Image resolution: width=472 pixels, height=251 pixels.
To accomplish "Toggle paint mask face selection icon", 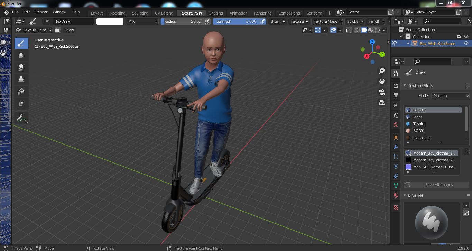I will 58,30.
